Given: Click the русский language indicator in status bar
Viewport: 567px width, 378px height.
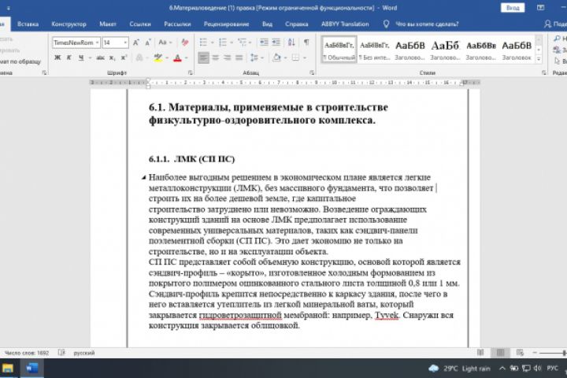Looking at the screenshot, I should click(84, 353).
